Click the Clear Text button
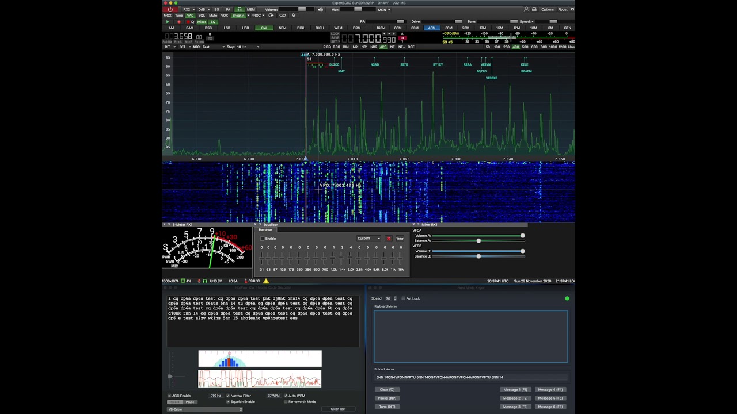 (338, 409)
